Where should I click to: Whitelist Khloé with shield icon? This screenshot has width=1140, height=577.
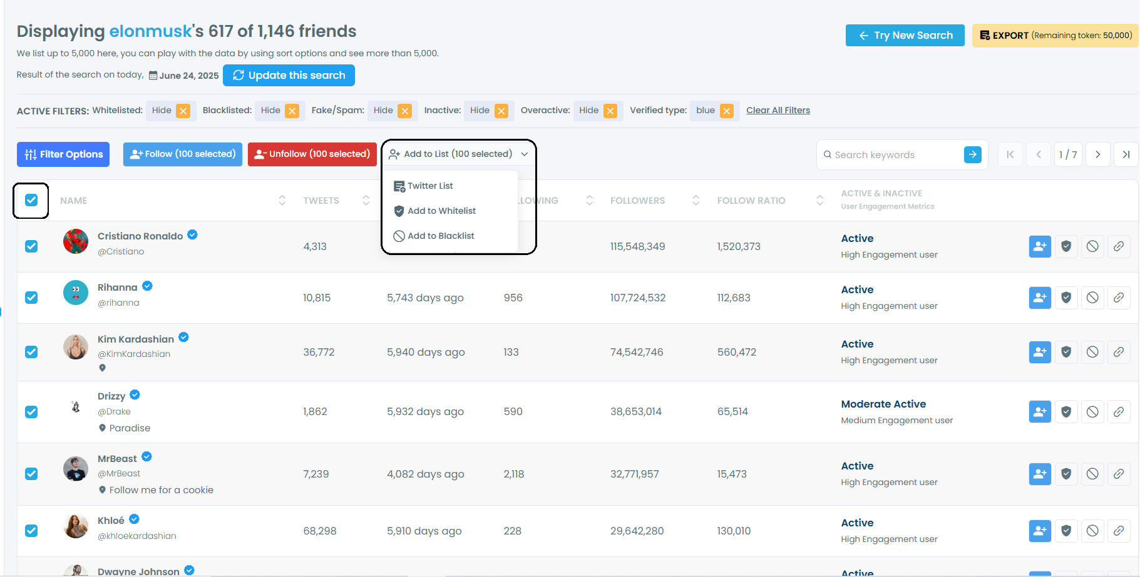[1066, 531]
